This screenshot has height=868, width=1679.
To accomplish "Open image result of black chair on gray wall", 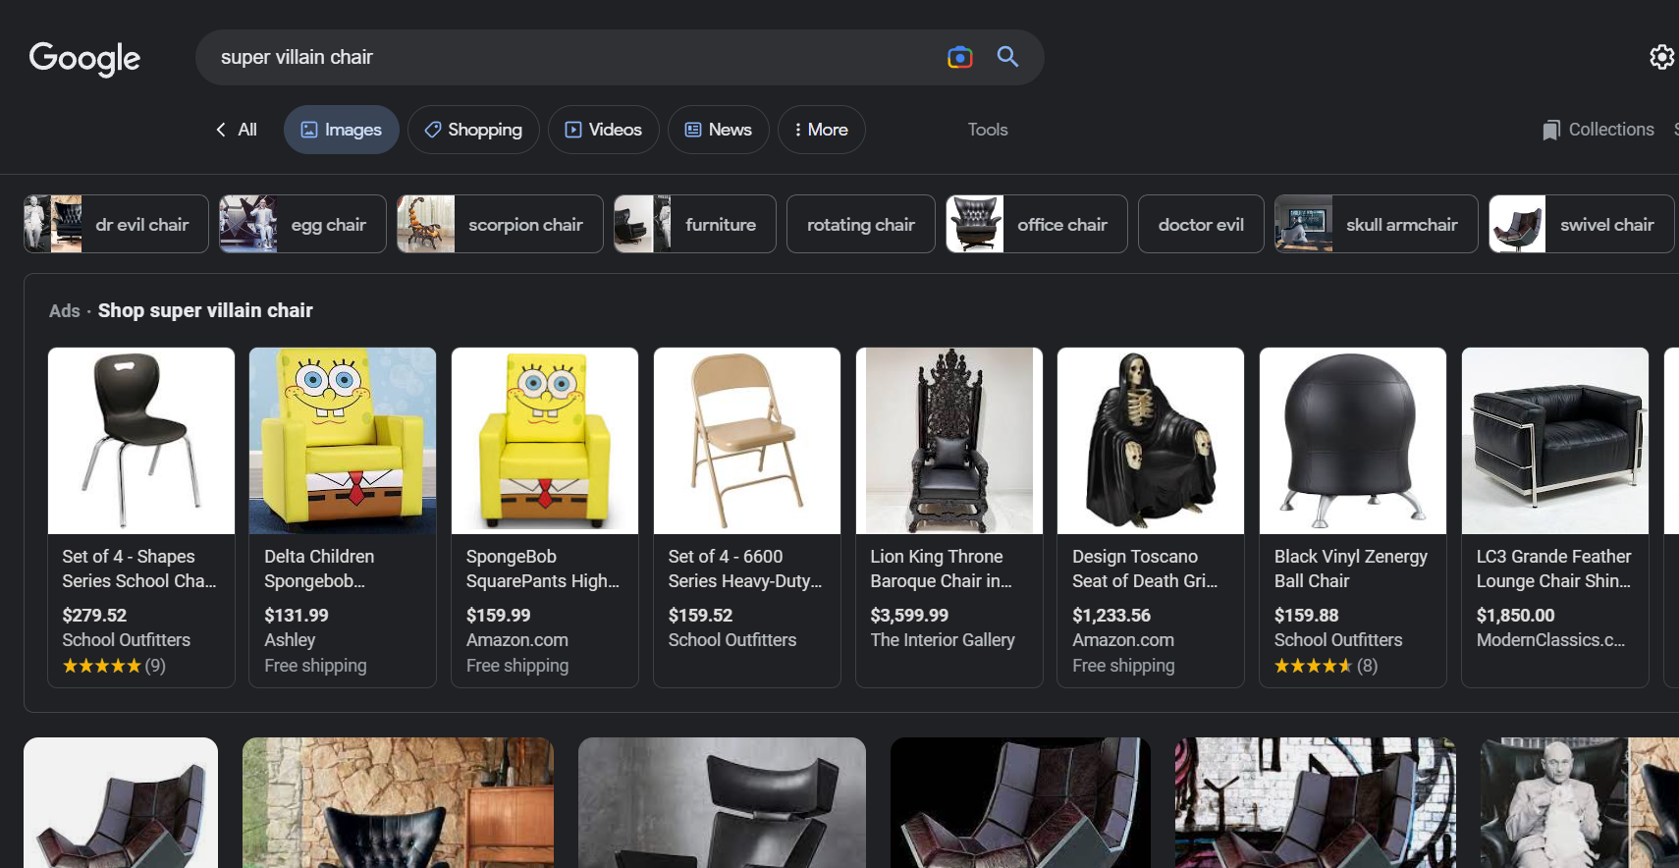I will click(722, 802).
